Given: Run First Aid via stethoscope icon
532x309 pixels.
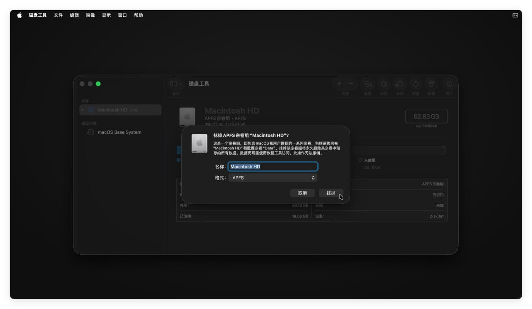Looking at the screenshot, I should [x=367, y=83].
